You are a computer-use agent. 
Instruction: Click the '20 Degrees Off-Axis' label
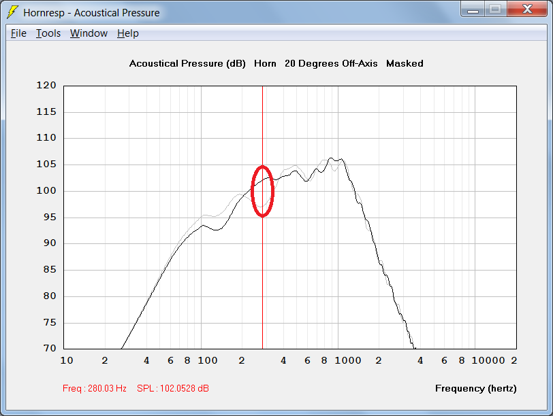pos(331,63)
